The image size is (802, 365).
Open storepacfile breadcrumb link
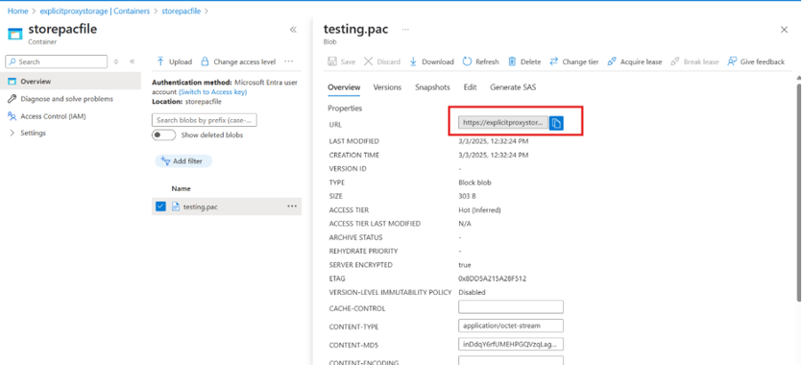182,11
